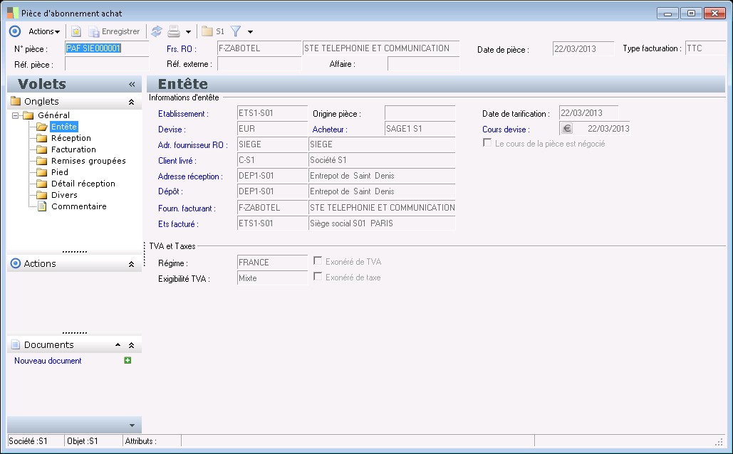Click the filter funnel icon
The image size is (733, 454).
[236, 31]
